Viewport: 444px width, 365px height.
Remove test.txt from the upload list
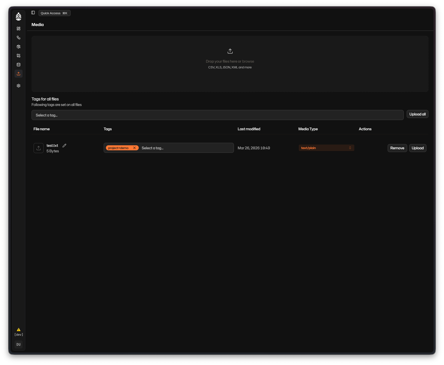pyautogui.click(x=397, y=148)
